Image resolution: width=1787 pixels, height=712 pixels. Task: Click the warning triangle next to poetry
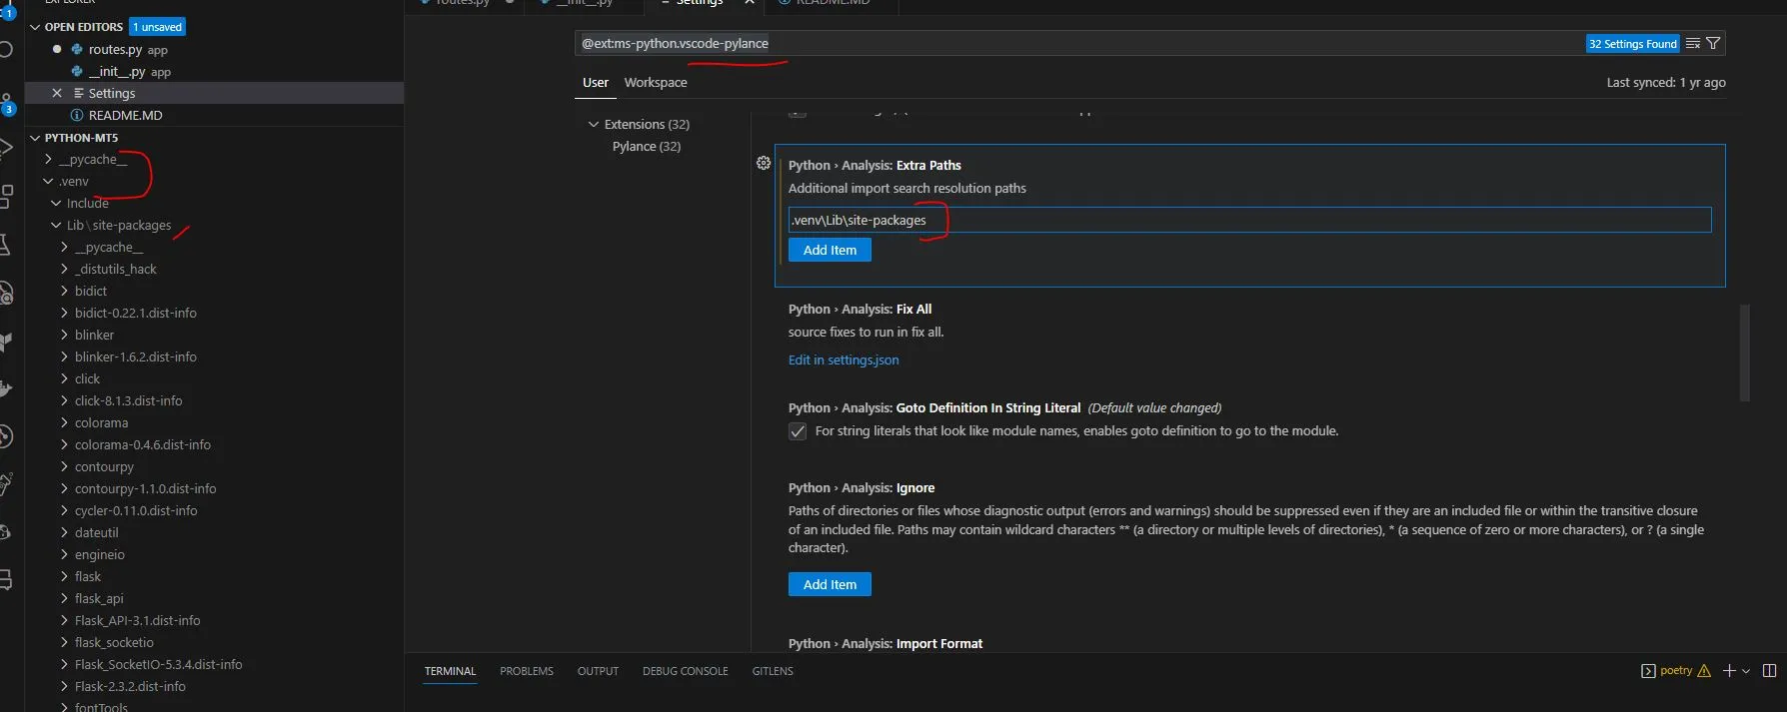tap(1704, 671)
